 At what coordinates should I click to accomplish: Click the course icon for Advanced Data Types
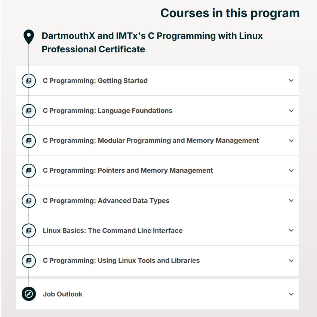(29, 201)
